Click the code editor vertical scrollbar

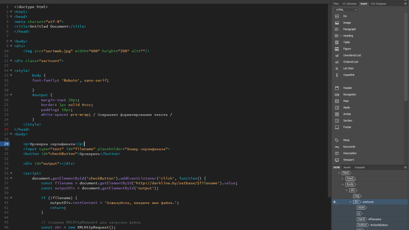tap(329, 100)
